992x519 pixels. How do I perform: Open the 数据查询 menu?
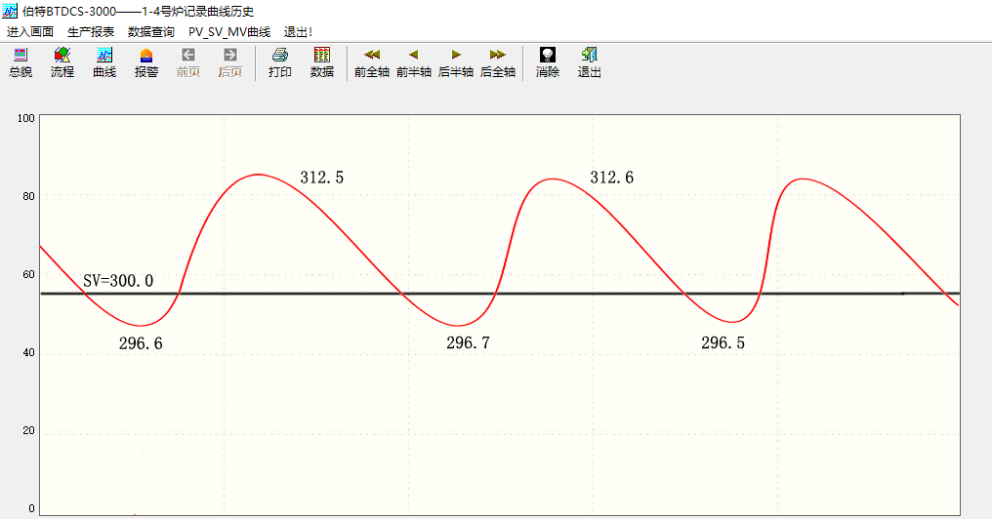[x=151, y=31]
